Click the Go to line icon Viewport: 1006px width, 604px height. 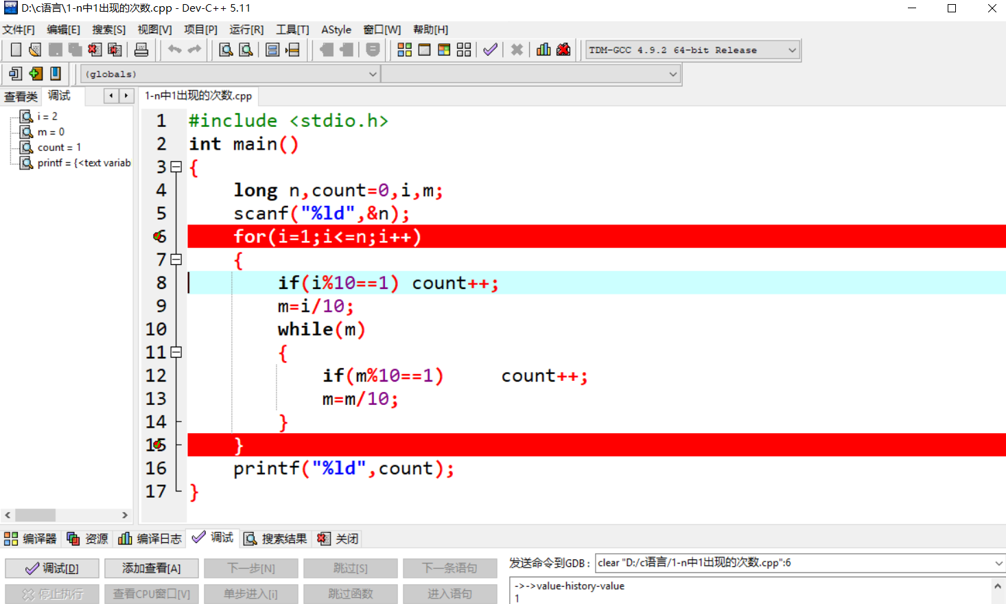point(292,49)
